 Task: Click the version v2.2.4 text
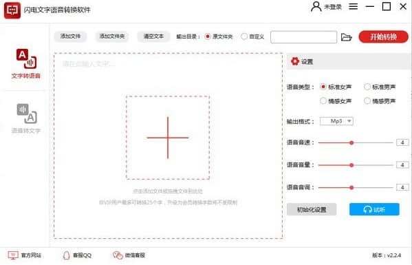pyautogui.click(x=387, y=255)
